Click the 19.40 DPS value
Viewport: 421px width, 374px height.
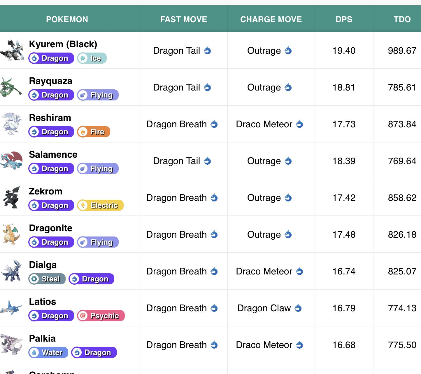(344, 51)
